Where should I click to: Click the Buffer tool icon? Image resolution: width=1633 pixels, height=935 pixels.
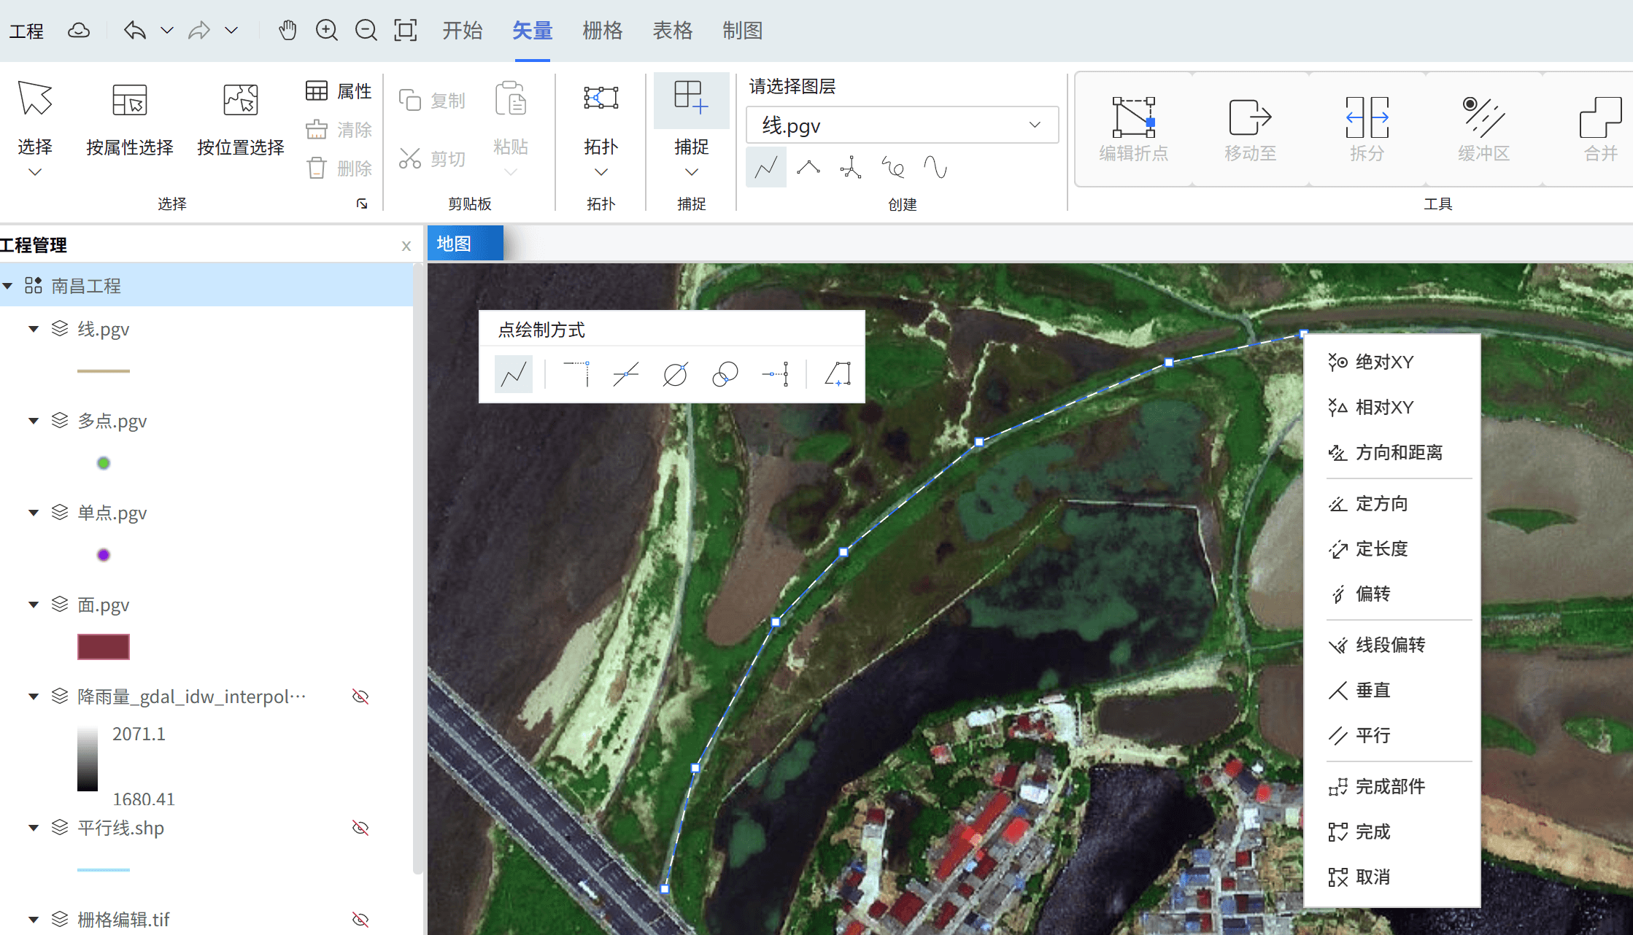[1483, 117]
